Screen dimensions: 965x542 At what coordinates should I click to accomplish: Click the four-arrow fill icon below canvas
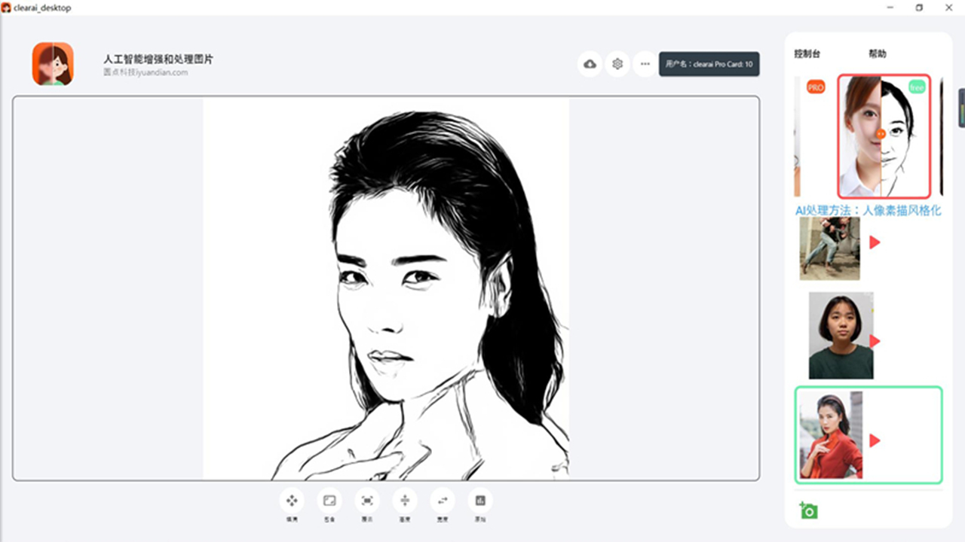(x=291, y=501)
